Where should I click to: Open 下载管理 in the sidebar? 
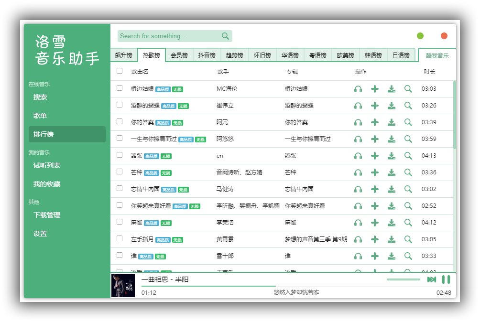67,215
